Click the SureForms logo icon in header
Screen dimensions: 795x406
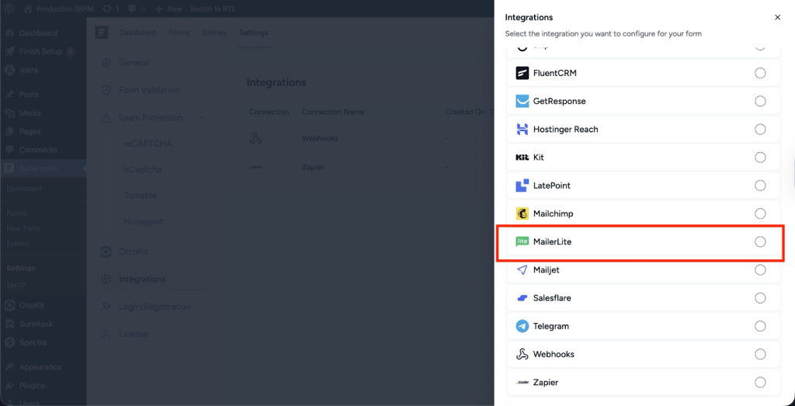click(x=102, y=33)
